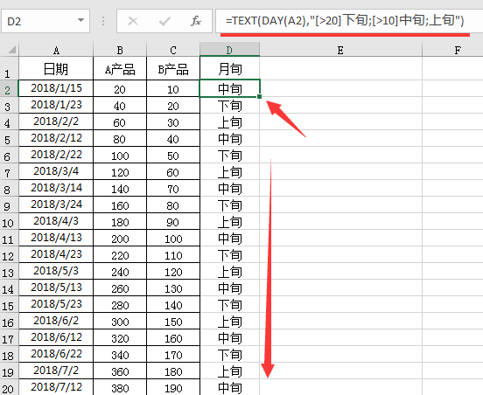
Task: Click A产品 value 240 cell
Action: click(120, 271)
